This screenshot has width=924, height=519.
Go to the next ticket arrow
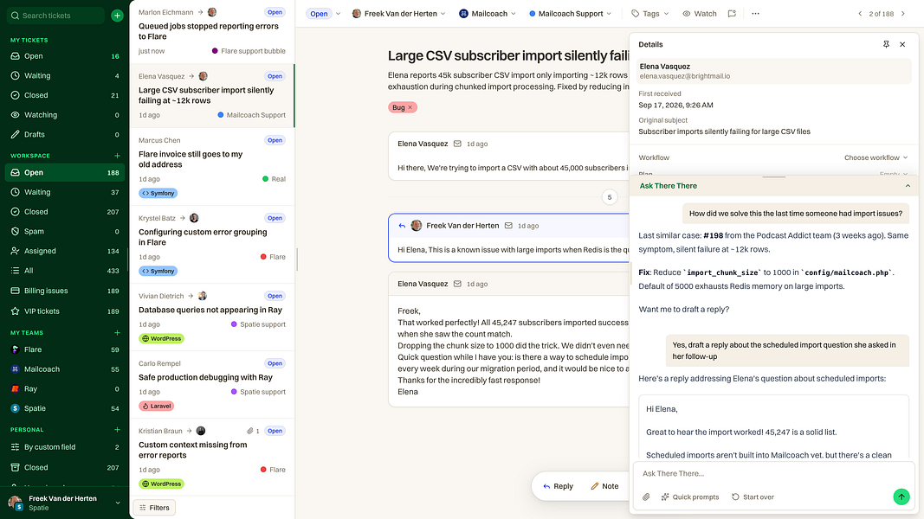pyautogui.click(x=903, y=14)
